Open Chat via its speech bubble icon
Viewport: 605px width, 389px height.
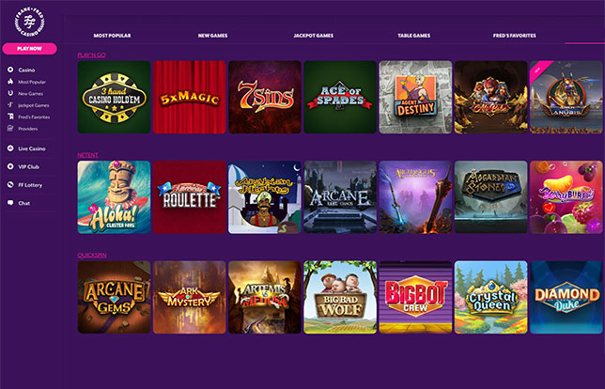click(x=10, y=203)
